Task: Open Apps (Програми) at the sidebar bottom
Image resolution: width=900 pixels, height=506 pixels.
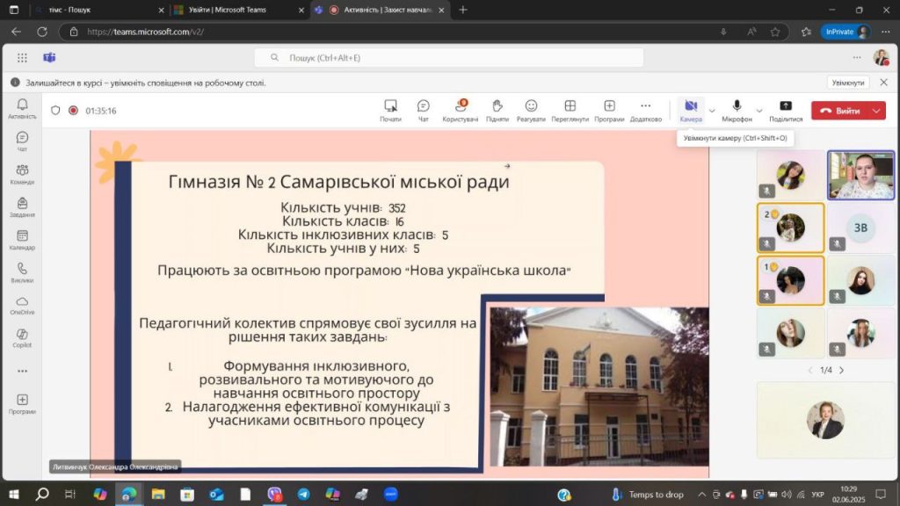Action: pos(22,404)
